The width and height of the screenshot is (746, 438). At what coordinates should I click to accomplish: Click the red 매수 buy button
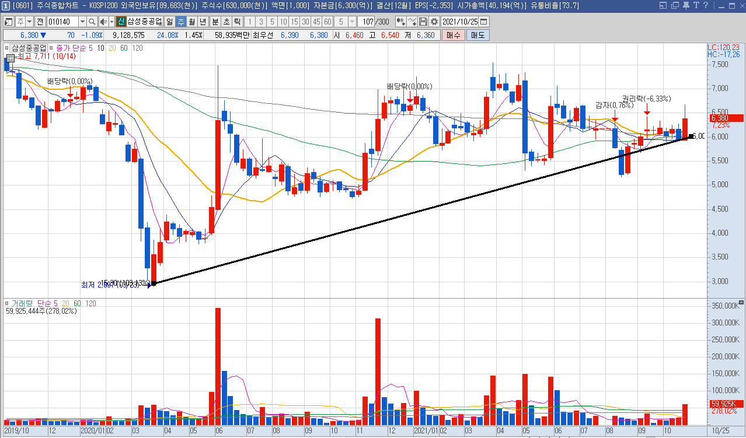453,35
